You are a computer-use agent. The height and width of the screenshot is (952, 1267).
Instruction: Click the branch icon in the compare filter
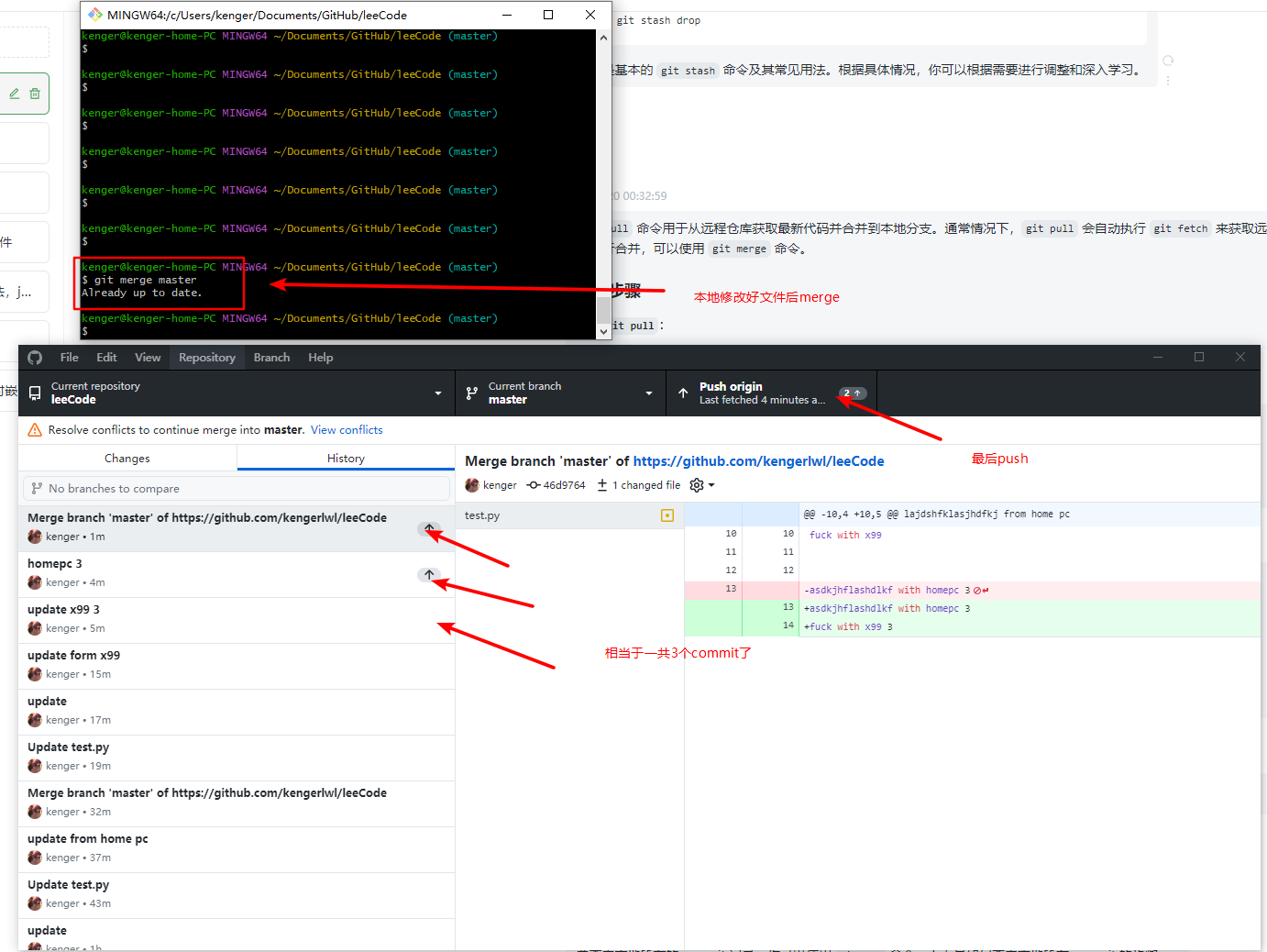coord(36,488)
